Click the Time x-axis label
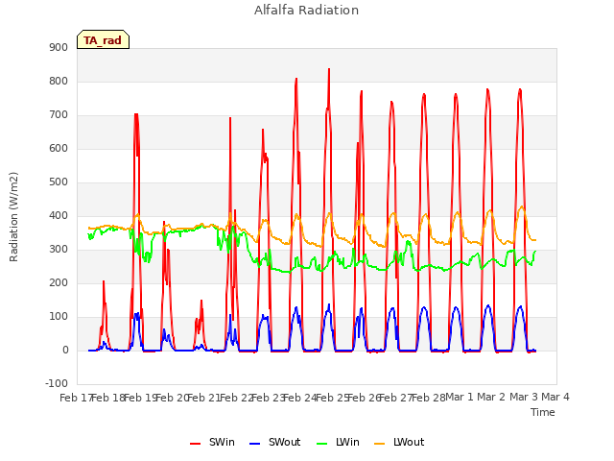This screenshot has height=461, width=614. [x=543, y=412]
